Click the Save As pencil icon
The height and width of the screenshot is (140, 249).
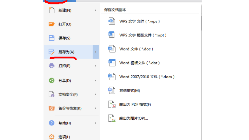point(51,52)
